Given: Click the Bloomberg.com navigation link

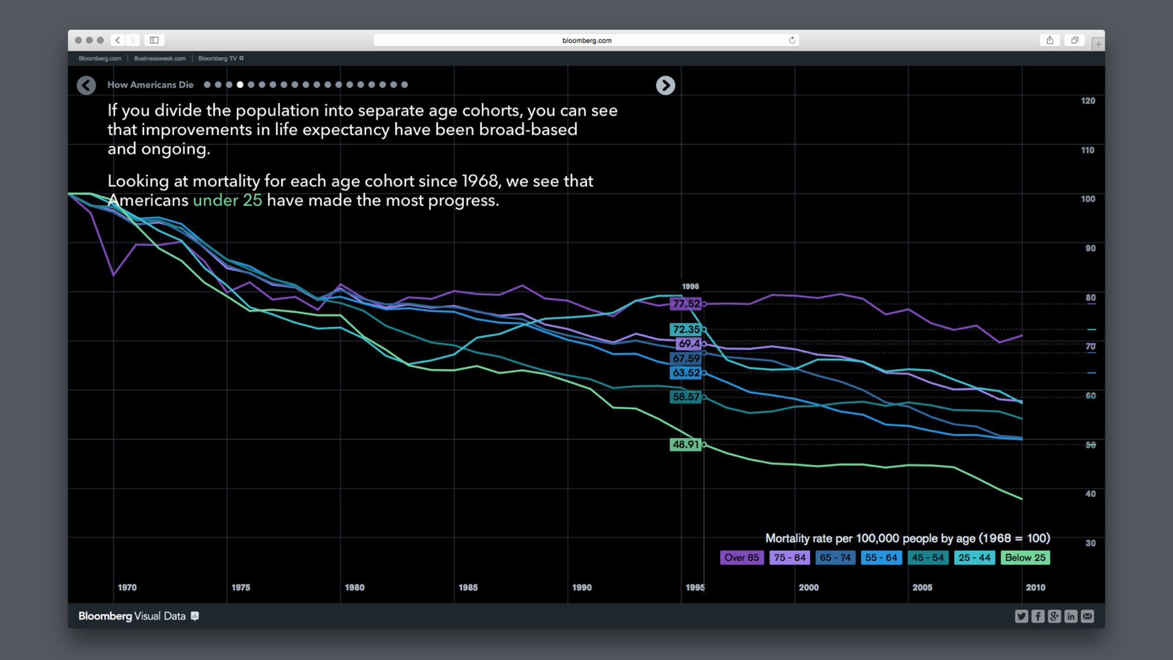Looking at the screenshot, I should pos(100,58).
